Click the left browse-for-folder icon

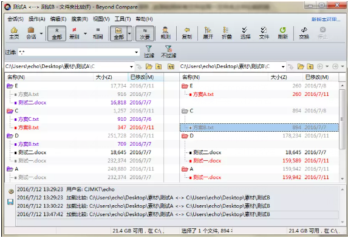[x=149, y=66]
